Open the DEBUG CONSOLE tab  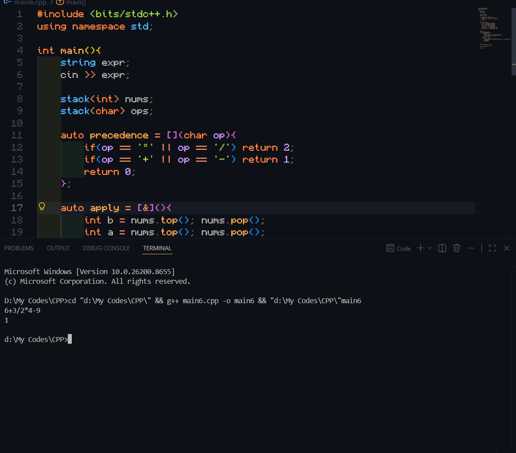tap(106, 248)
